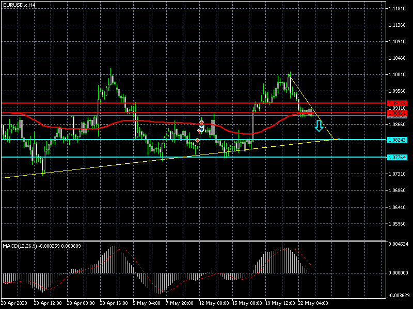Click the topmost red arrow marker near 12 May
Screen dimensions: 413x309
(201, 123)
